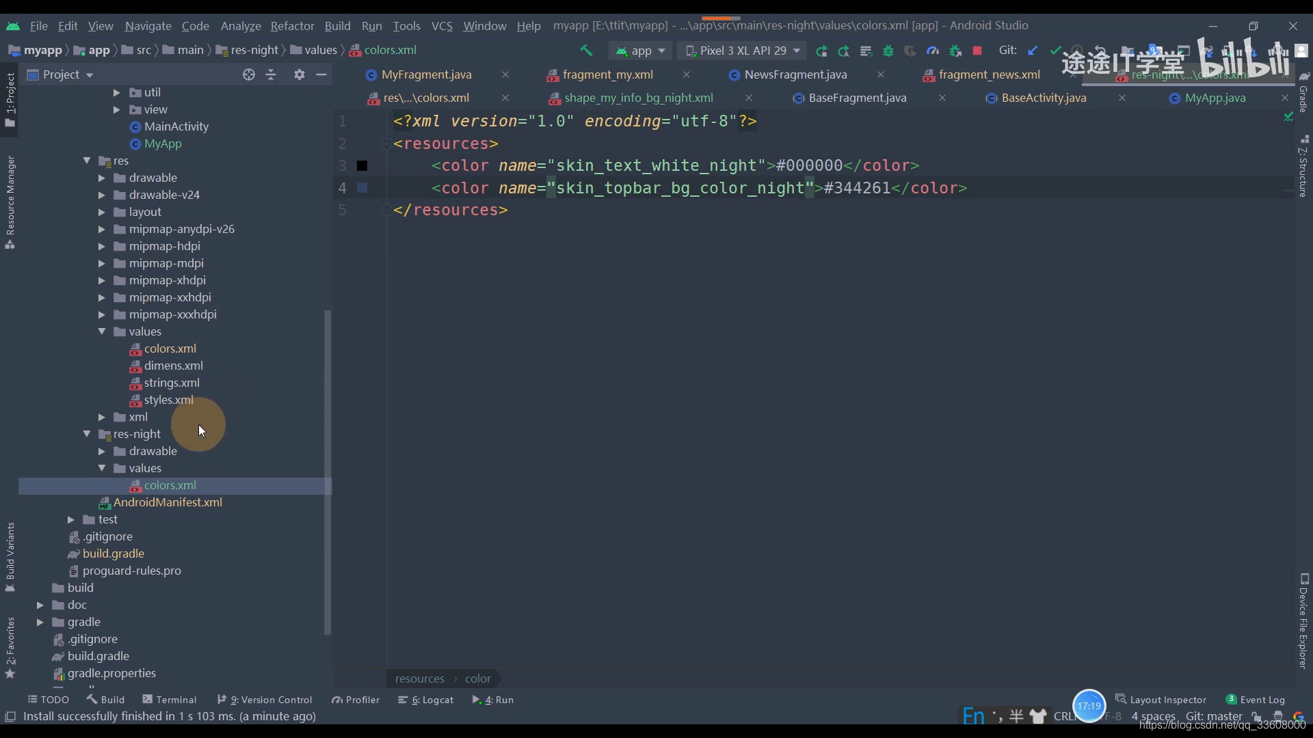
Task: Open the Terminal tool window
Action: click(x=170, y=699)
